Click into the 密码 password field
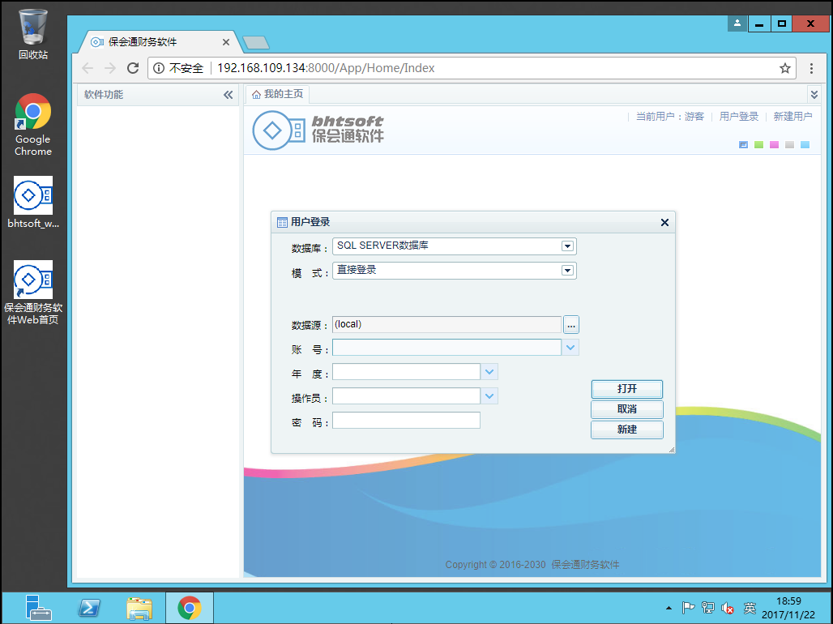Image resolution: width=833 pixels, height=624 pixels. click(x=406, y=421)
